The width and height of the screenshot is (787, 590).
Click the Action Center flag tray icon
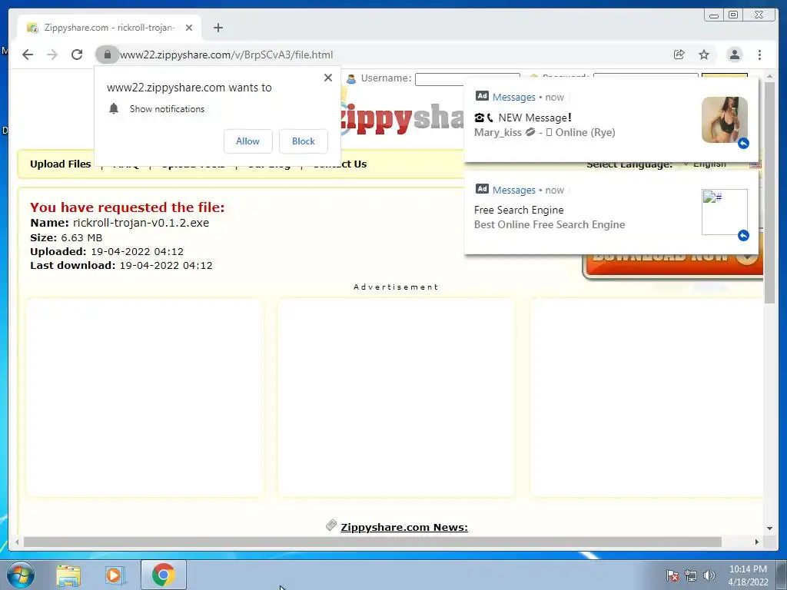[672, 575]
